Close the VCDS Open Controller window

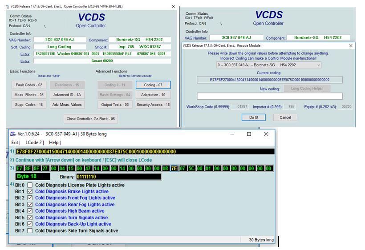(x=174, y=7)
